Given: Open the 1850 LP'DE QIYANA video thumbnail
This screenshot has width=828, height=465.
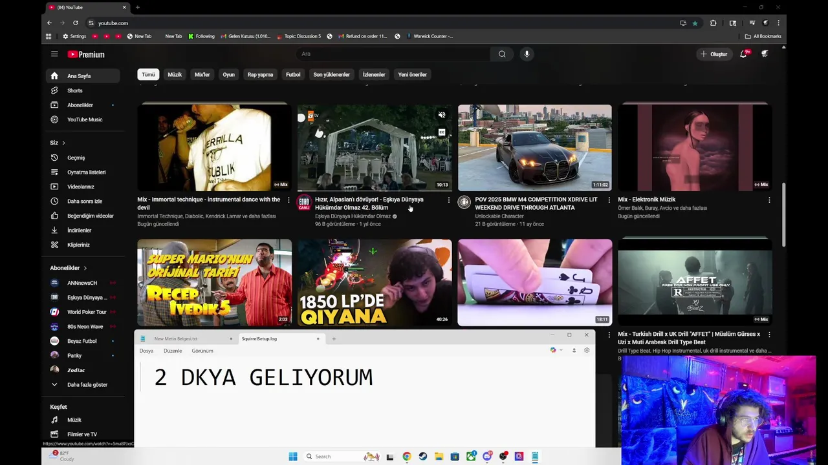Looking at the screenshot, I should 375,282.
